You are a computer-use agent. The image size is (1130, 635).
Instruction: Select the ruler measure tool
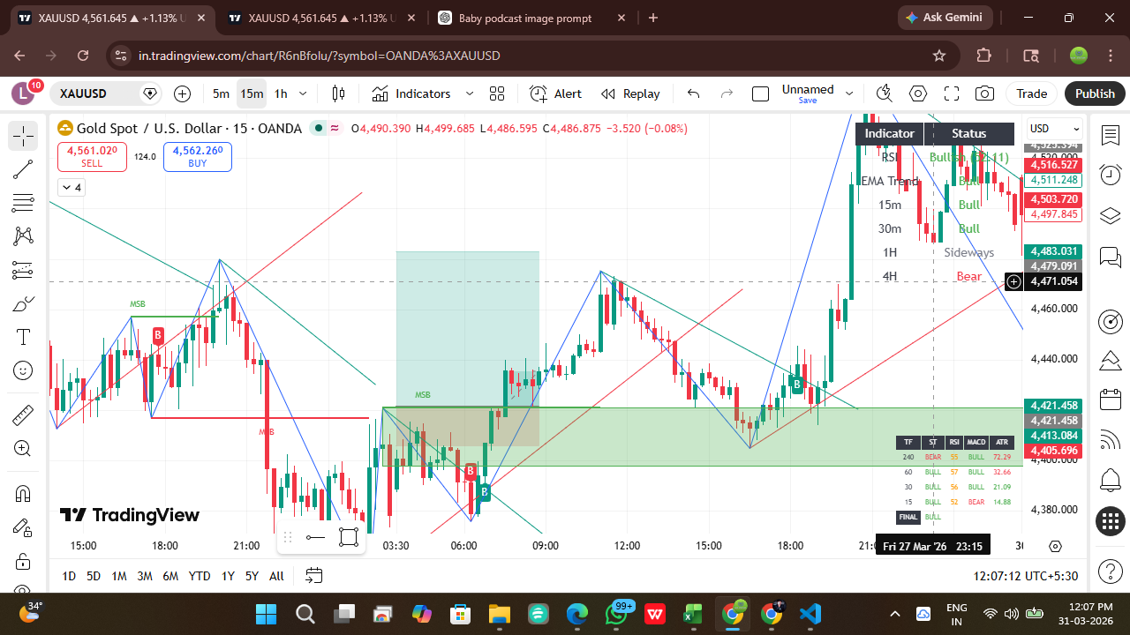[x=23, y=415]
